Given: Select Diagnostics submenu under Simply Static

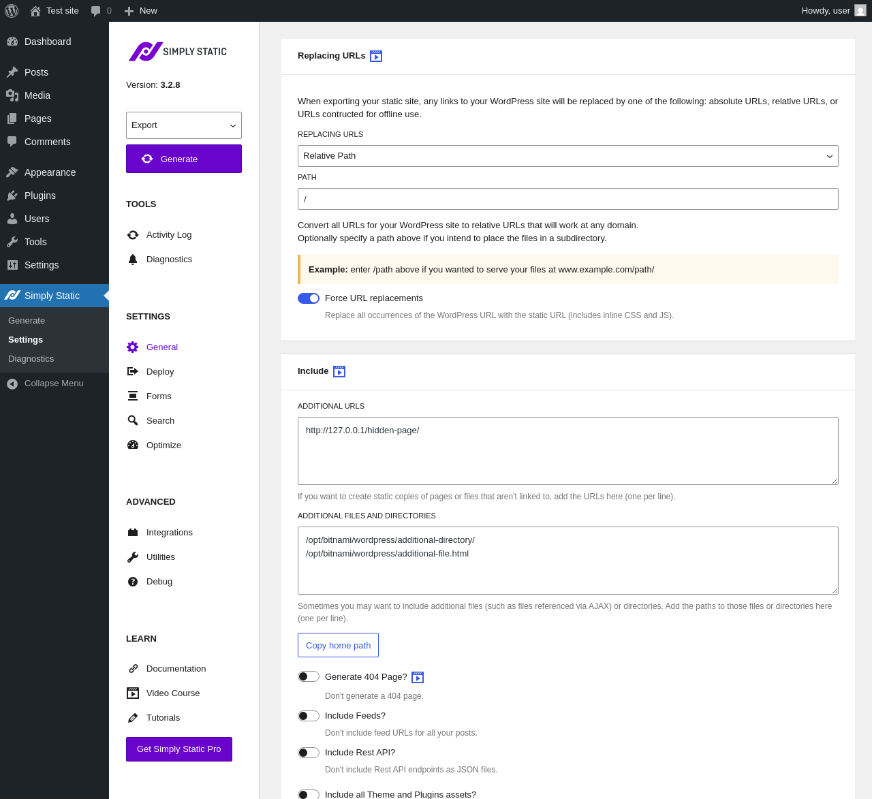Looking at the screenshot, I should 31,359.
